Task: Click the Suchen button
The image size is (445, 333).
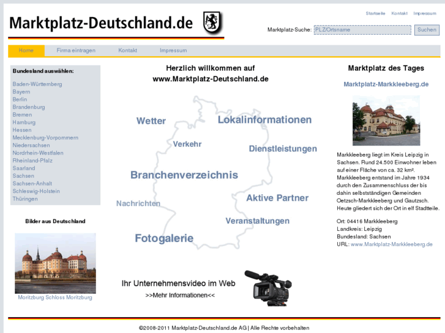Action: pyautogui.click(x=427, y=30)
